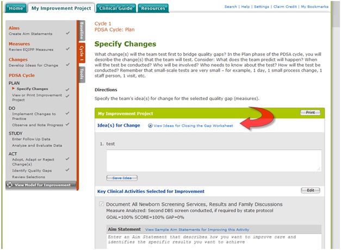This screenshot has width=341, height=250.
Task: Go to the Resources tab
Action: tap(152, 8)
